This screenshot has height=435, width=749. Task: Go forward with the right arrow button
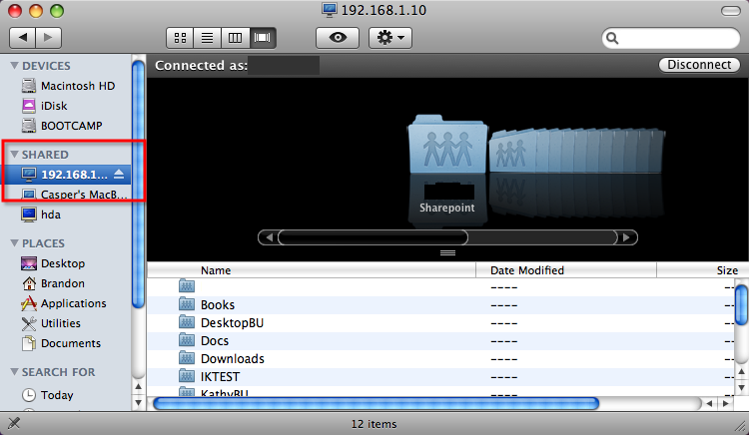coord(48,37)
